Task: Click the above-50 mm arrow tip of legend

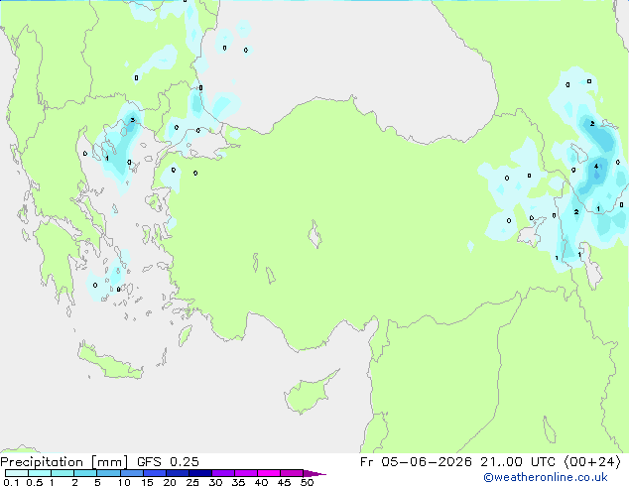Action: click(314, 473)
